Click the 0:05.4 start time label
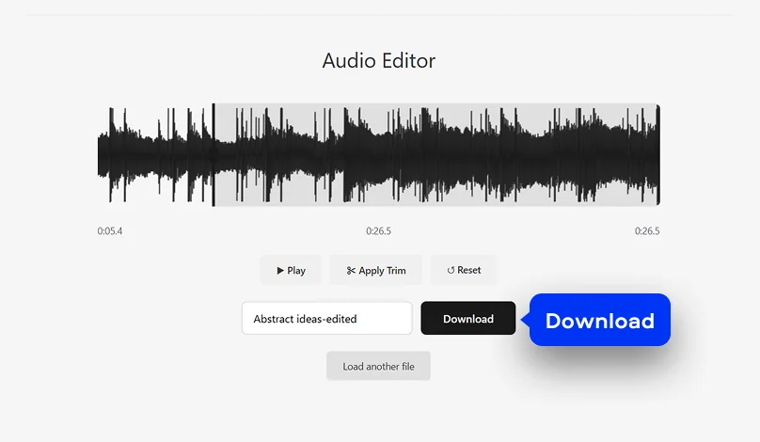The height and width of the screenshot is (442, 760). click(110, 230)
